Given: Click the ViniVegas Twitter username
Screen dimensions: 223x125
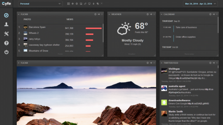Looking at the screenshot, I should coord(174,69).
